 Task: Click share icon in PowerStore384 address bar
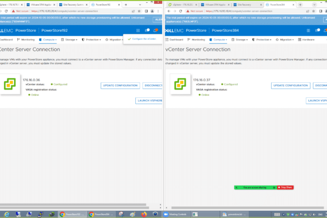click(x=307, y=11)
